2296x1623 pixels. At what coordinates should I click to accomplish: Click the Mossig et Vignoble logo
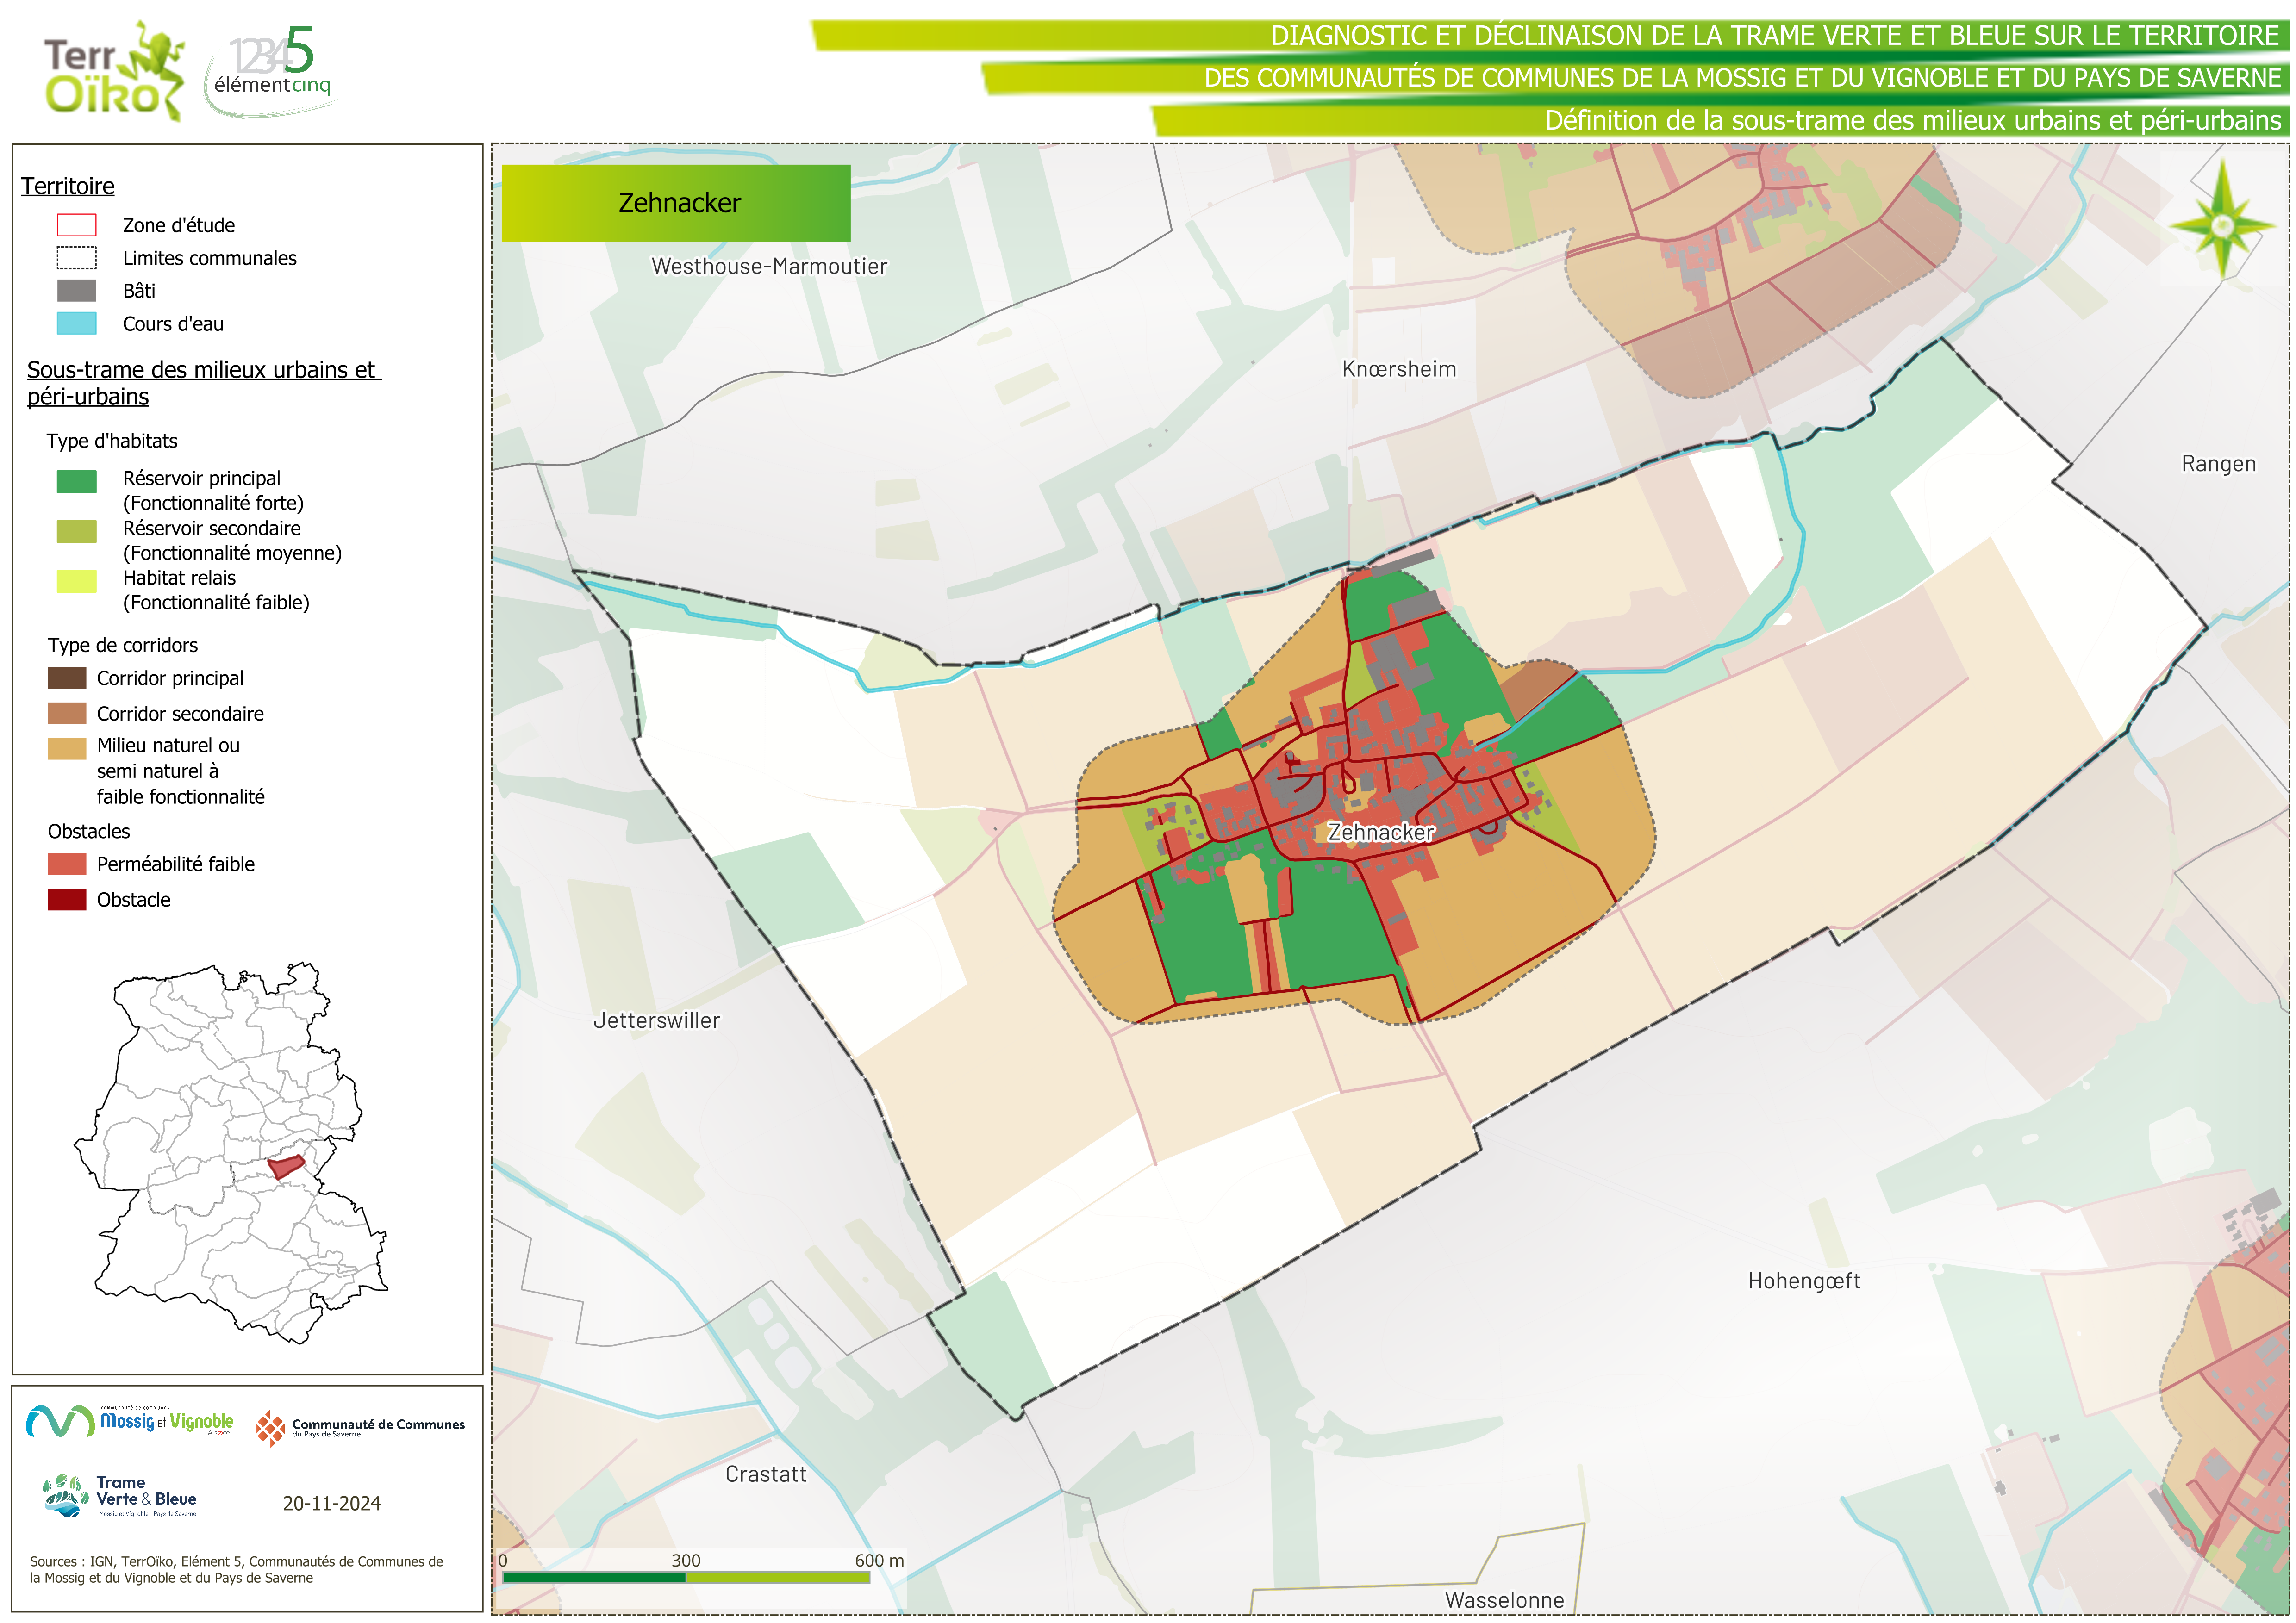(130, 1421)
